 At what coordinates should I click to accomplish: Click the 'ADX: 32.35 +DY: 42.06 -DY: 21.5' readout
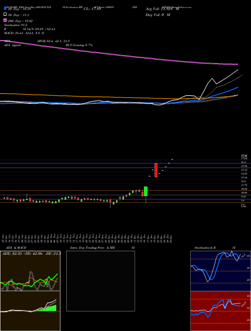[x=31, y=253]
